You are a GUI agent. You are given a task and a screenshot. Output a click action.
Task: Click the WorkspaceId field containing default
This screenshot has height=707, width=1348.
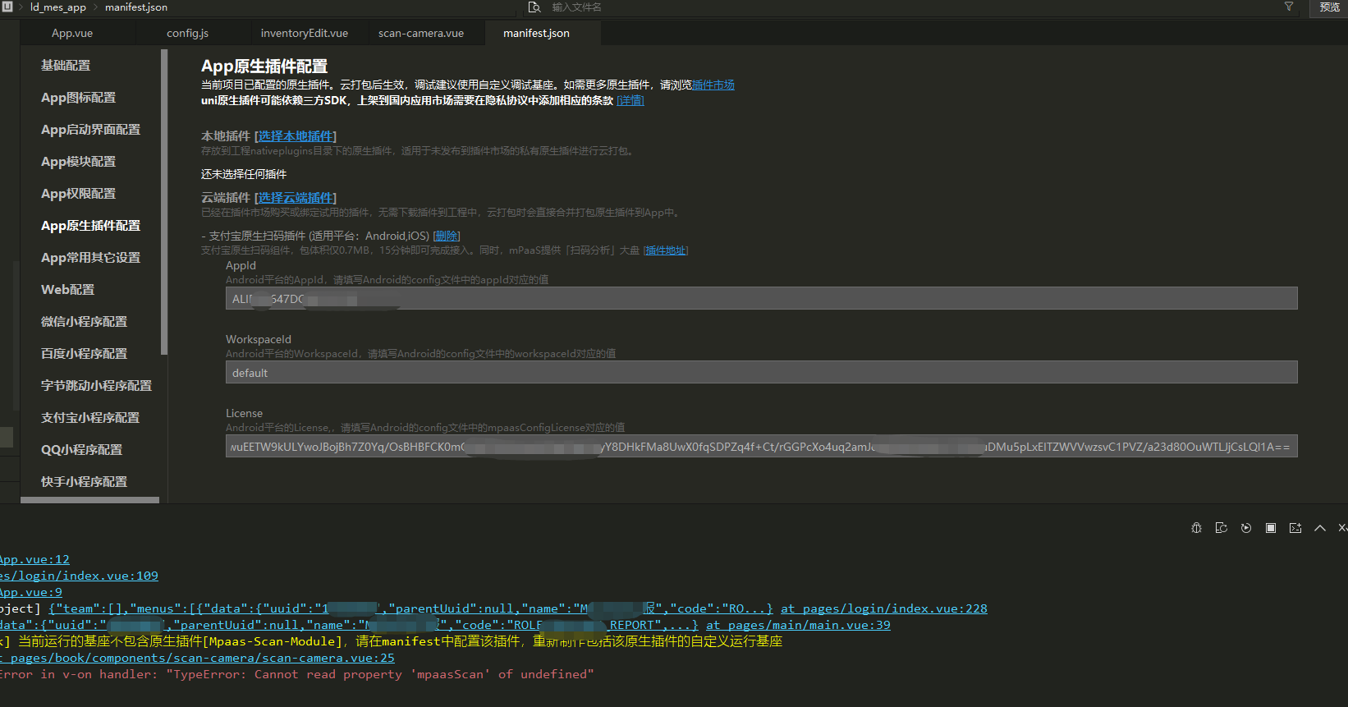tap(761, 373)
